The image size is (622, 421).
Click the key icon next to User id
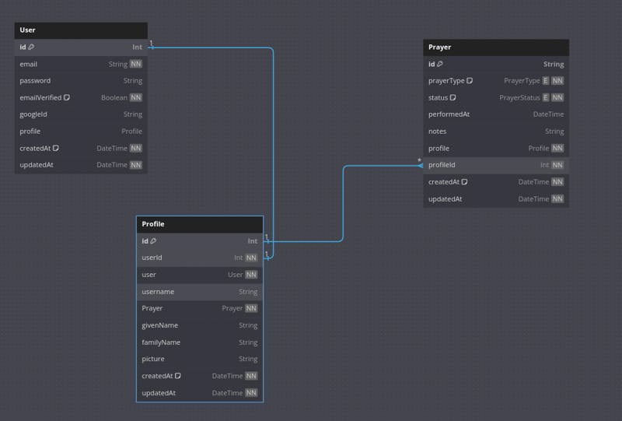click(x=31, y=47)
